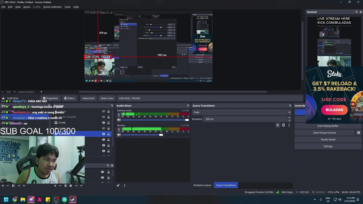Add a new scene with the plus icon
The height and width of the screenshot is (204, 363).
coord(3,186)
